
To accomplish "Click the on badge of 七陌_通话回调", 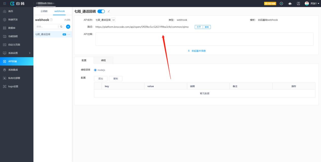I will pyautogui.click(x=64, y=34).
